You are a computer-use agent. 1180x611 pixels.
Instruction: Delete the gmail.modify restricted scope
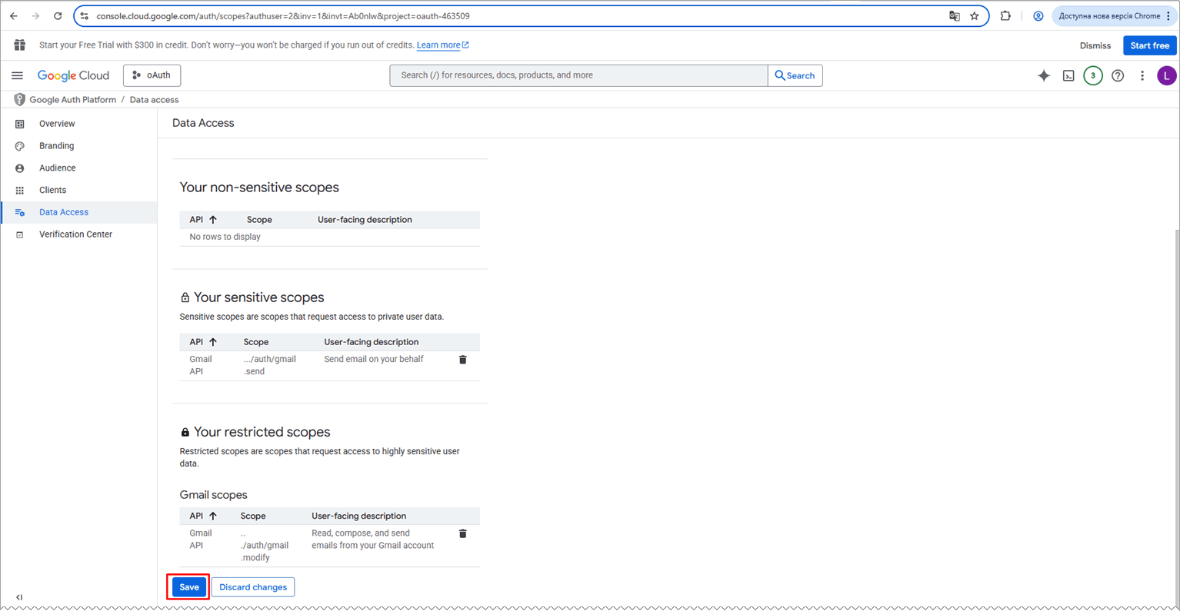[463, 533]
